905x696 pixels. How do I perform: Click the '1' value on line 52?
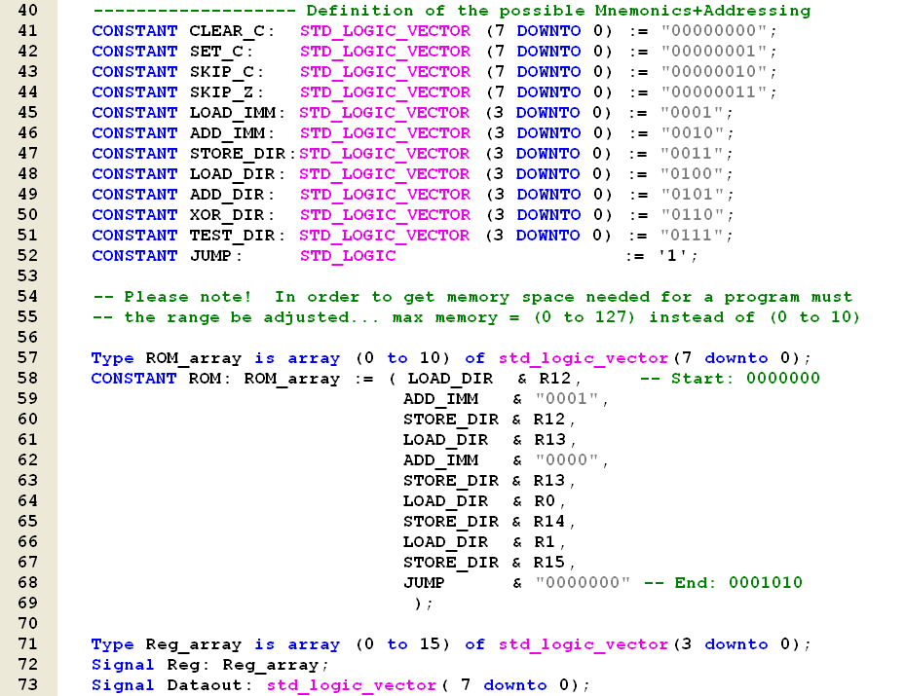coord(672,255)
